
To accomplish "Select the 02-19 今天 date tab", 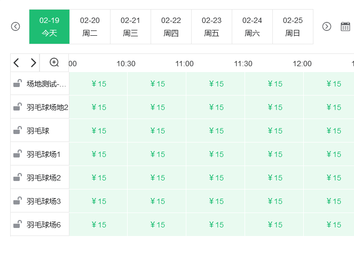I will click(49, 27).
